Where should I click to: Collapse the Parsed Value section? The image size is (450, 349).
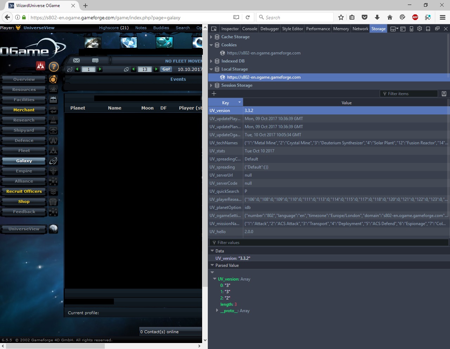[x=212, y=265]
